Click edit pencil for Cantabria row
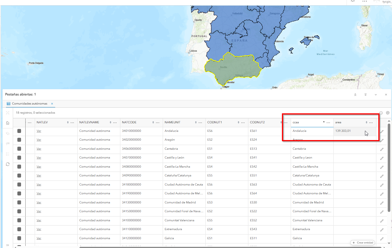 pos(382,149)
